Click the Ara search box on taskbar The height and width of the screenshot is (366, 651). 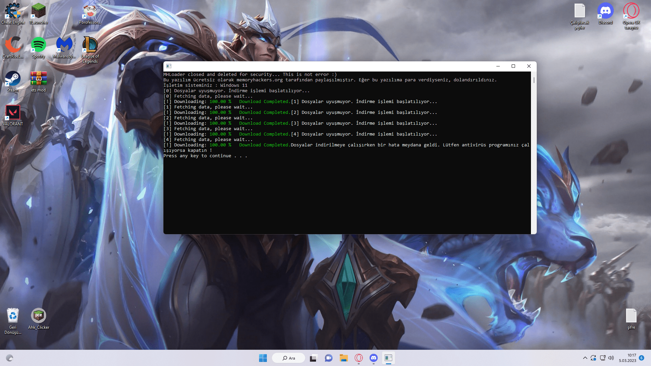pos(289,358)
